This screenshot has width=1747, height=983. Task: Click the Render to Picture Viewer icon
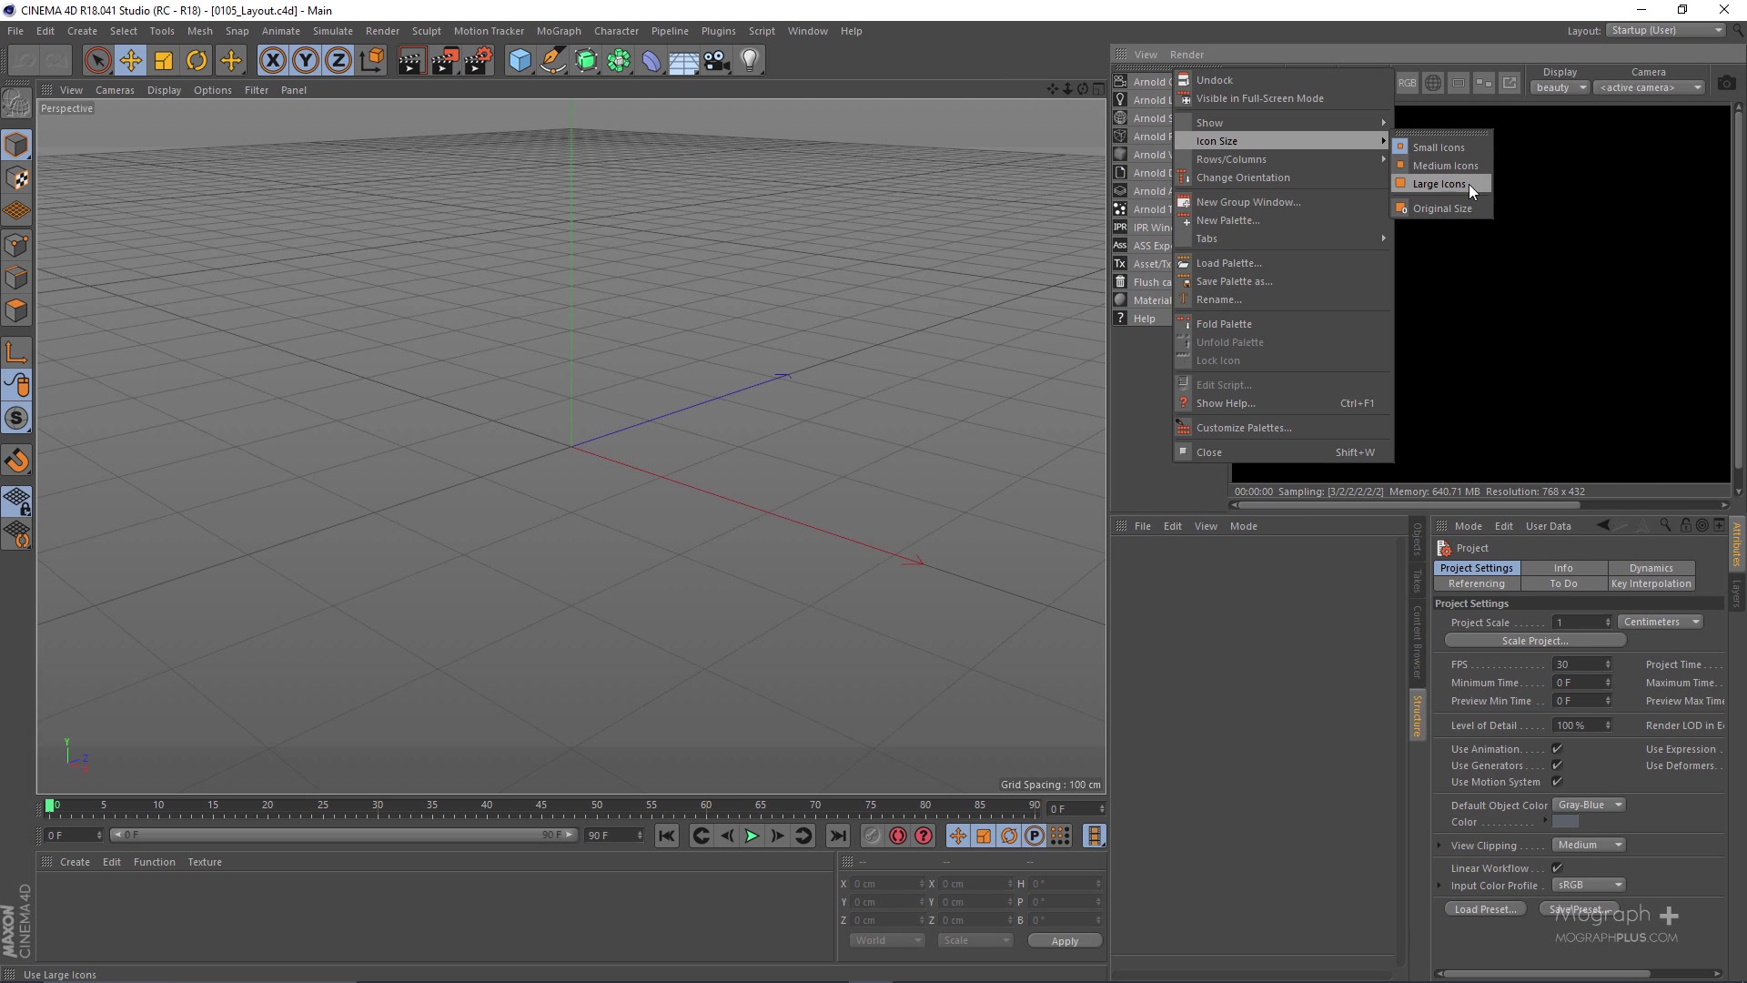coord(445,60)
